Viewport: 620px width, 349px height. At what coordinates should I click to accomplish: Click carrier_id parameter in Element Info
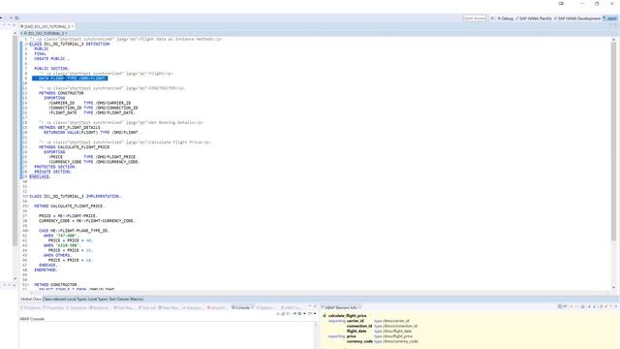coord(356,321)
